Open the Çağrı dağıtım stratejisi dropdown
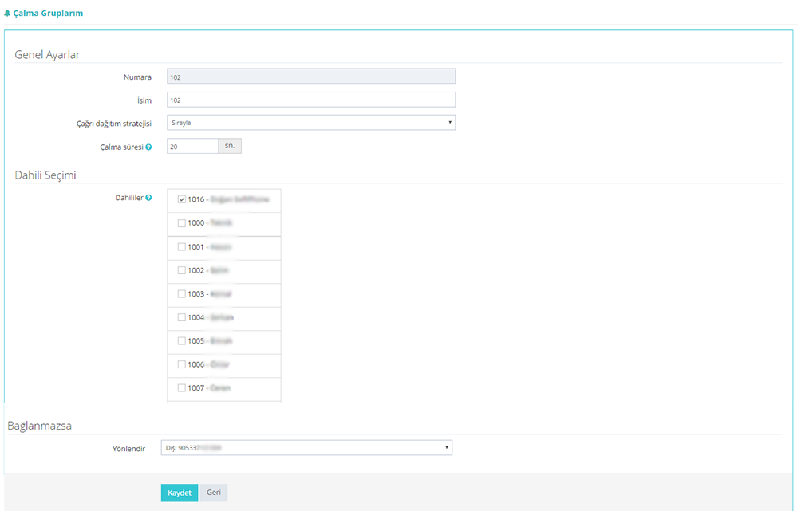This screenshot has height=511, width=798. [x=310, y=123]
